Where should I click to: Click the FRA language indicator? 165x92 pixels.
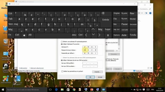(152, 90)
